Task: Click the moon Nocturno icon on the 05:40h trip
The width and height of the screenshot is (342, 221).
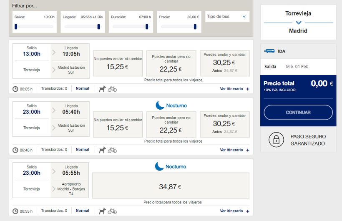Action: [x=159, y=105]
